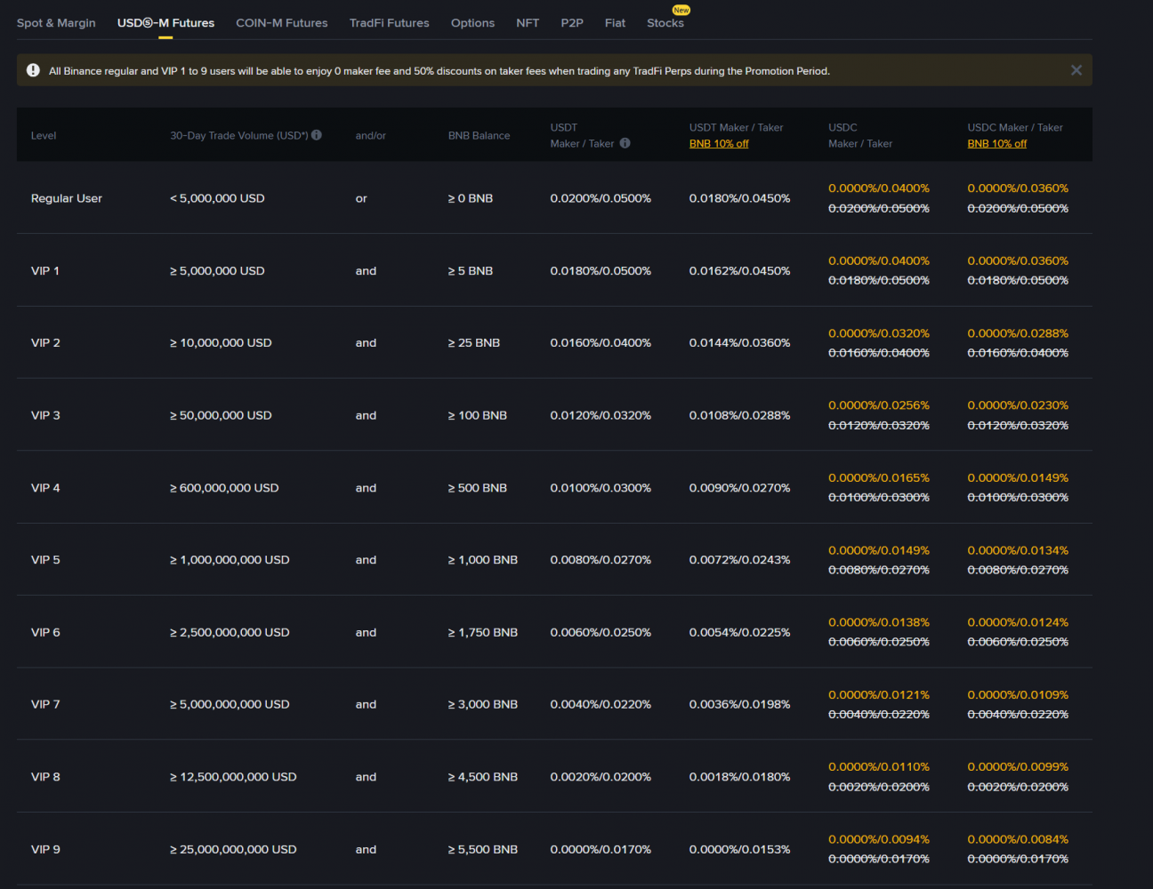
Task: Click the ≥ 1,750 BNB balance cell
Action: point(483,633)
